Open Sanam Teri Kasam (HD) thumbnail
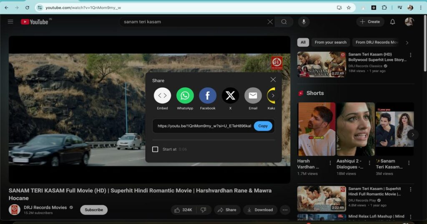The image size is (427, 224). (x=322, y=65)
